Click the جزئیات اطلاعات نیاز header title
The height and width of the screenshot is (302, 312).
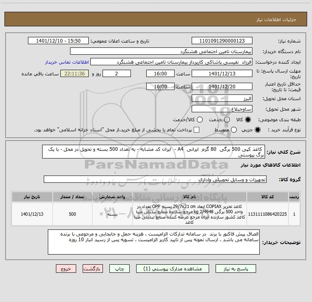pos(276,19)
